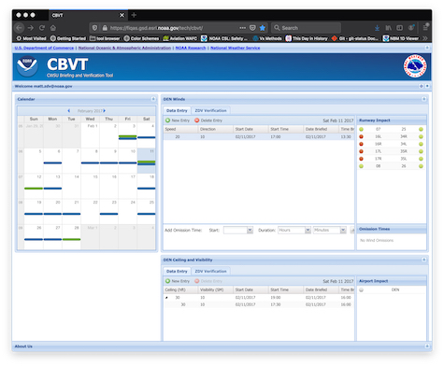Viewport: 444px width, 366px height.
Task: Toggle red impact indicator for runway 16L
Action: pos(361,136)
